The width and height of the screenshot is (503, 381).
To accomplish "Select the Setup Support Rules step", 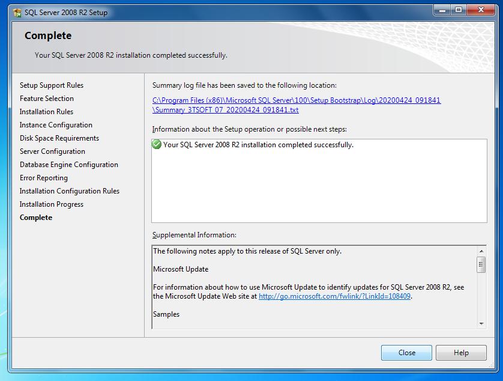I will tap(52, 85).
